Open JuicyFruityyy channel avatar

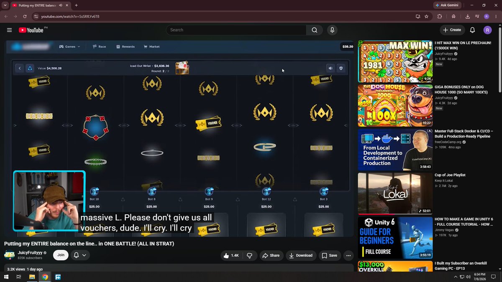pyautogui.click(x=10, y=255)
